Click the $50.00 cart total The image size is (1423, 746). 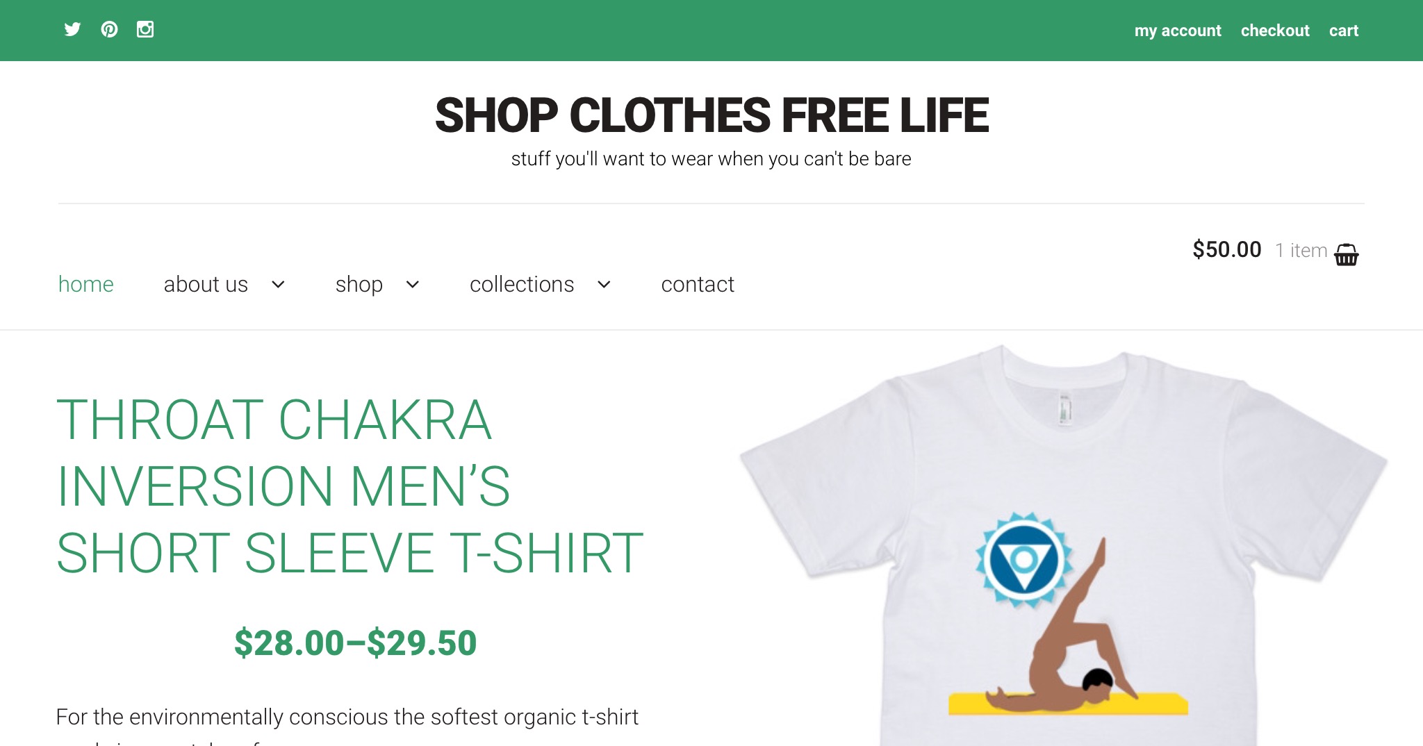click(1227, 249)
